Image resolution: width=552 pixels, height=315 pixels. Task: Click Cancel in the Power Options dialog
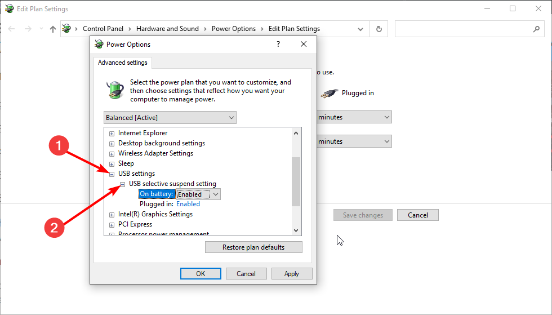pos(246,273)
